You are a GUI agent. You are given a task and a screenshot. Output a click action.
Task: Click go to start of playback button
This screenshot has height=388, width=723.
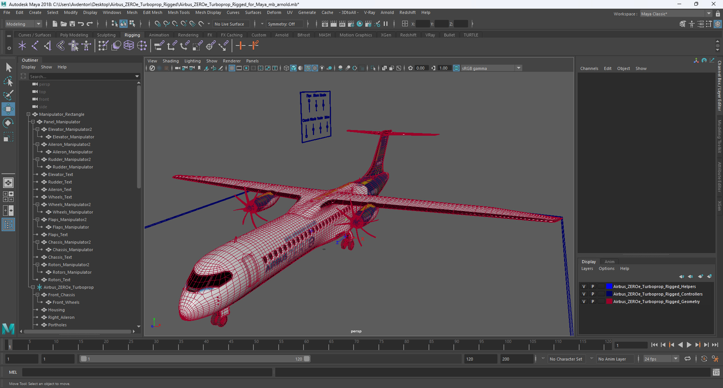(654, 345)
